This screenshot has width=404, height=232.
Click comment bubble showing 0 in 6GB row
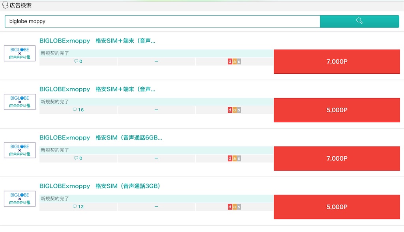[78, 158]
